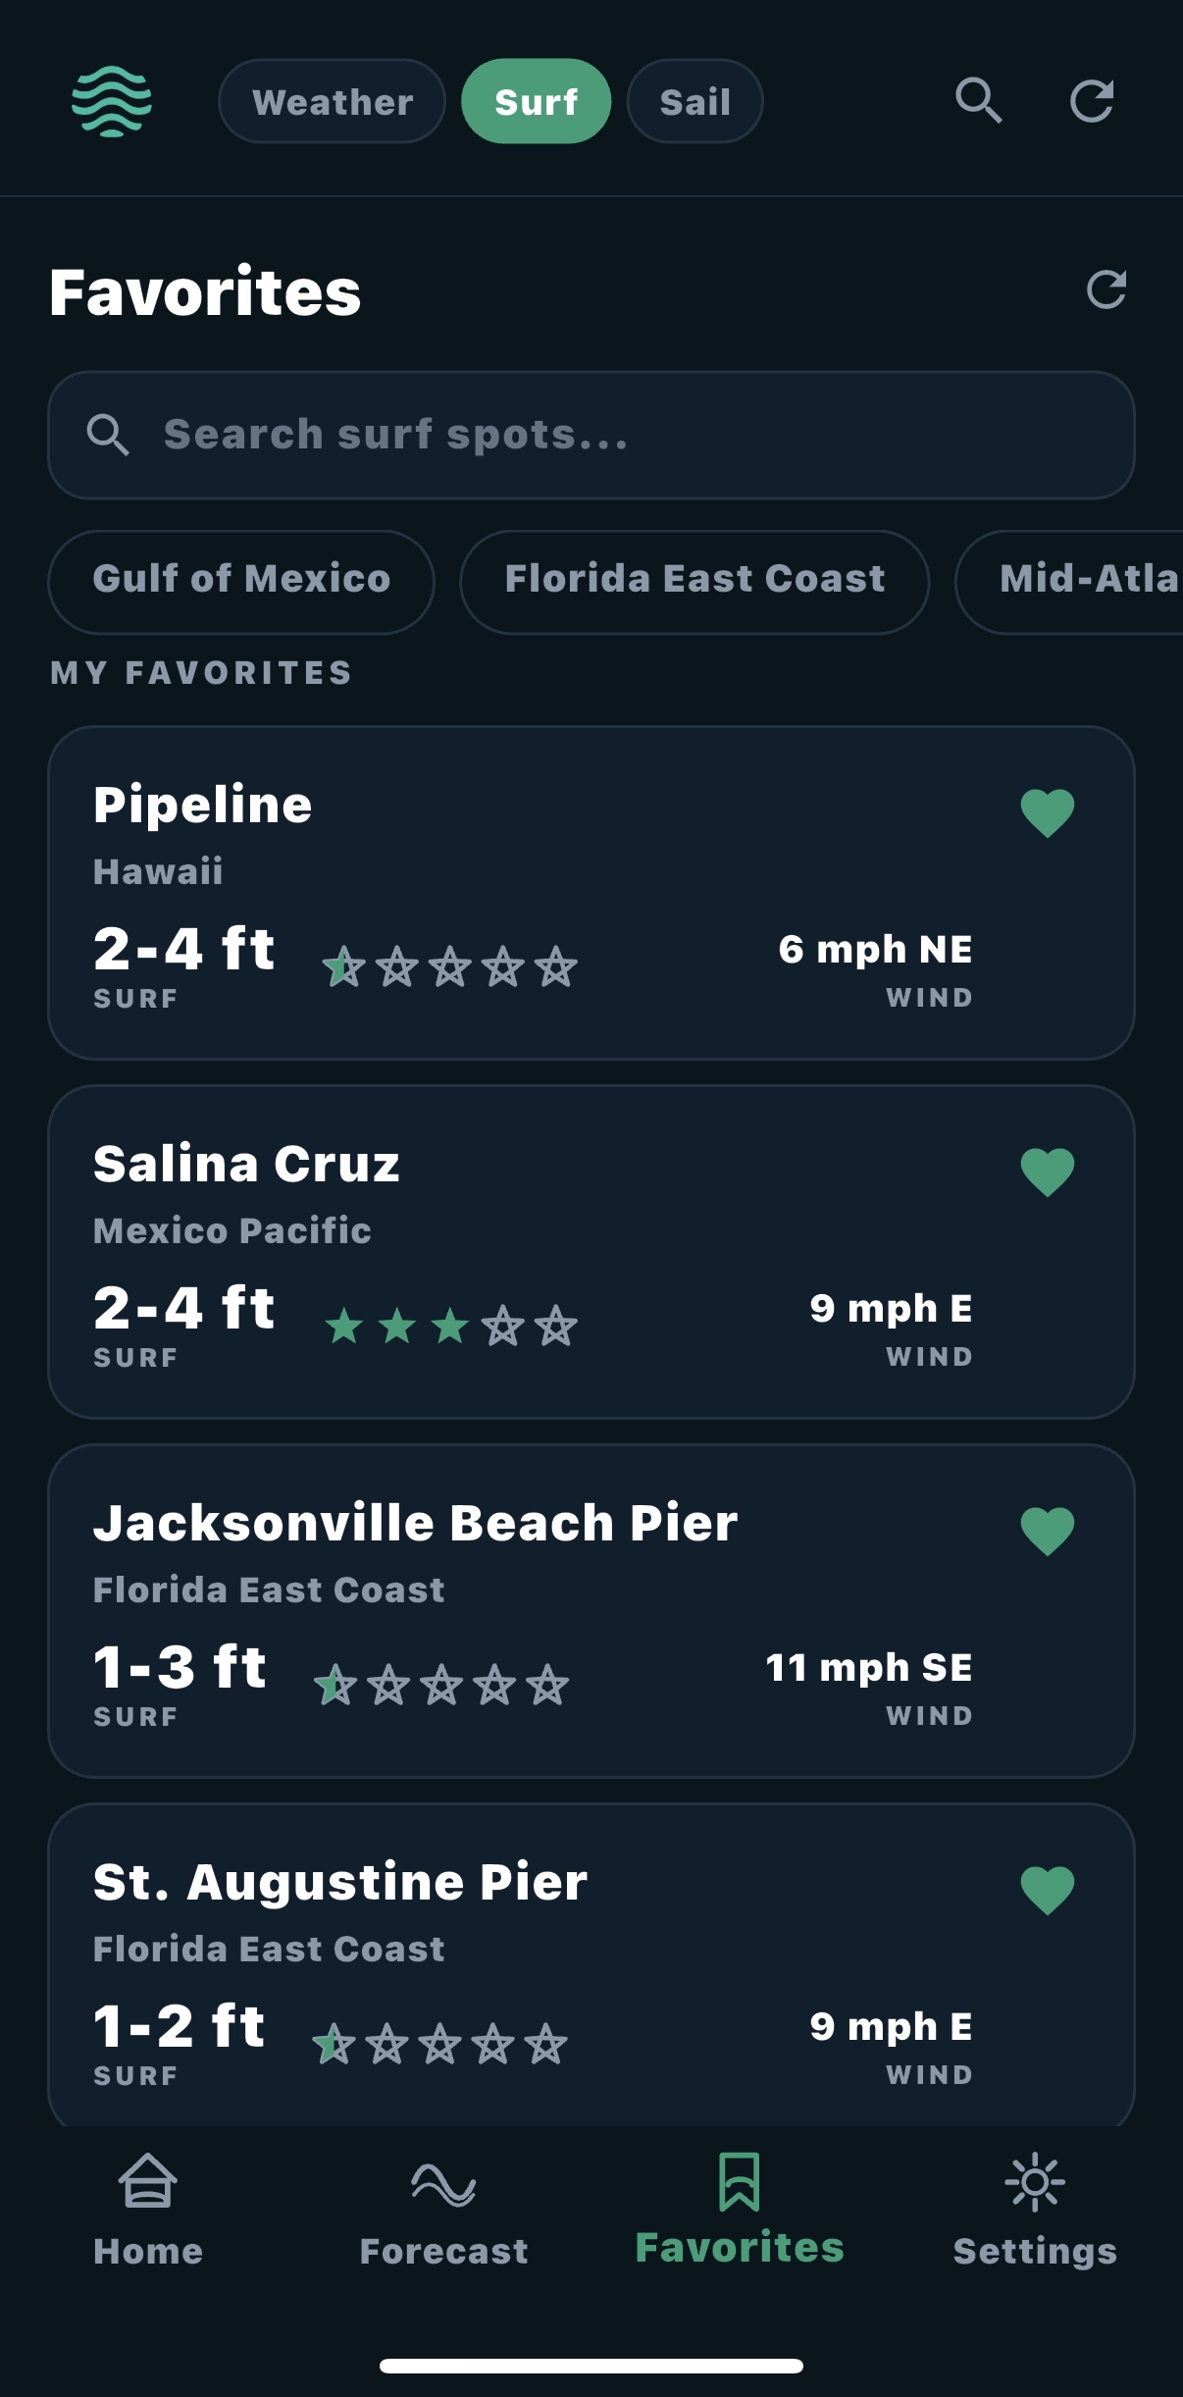
Task: Refresh the Favorites list
Action: (1106, 289)
